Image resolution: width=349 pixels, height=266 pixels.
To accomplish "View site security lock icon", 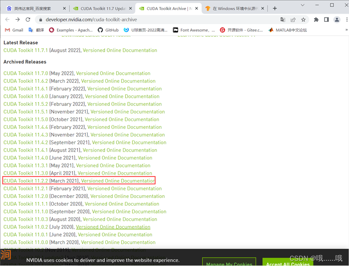I will click(40, 20).
